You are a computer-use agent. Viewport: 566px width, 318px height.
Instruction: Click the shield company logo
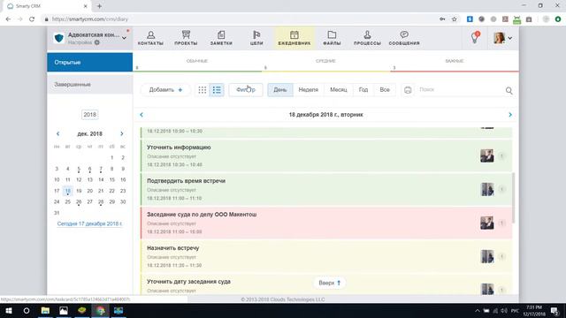point(59,38)
